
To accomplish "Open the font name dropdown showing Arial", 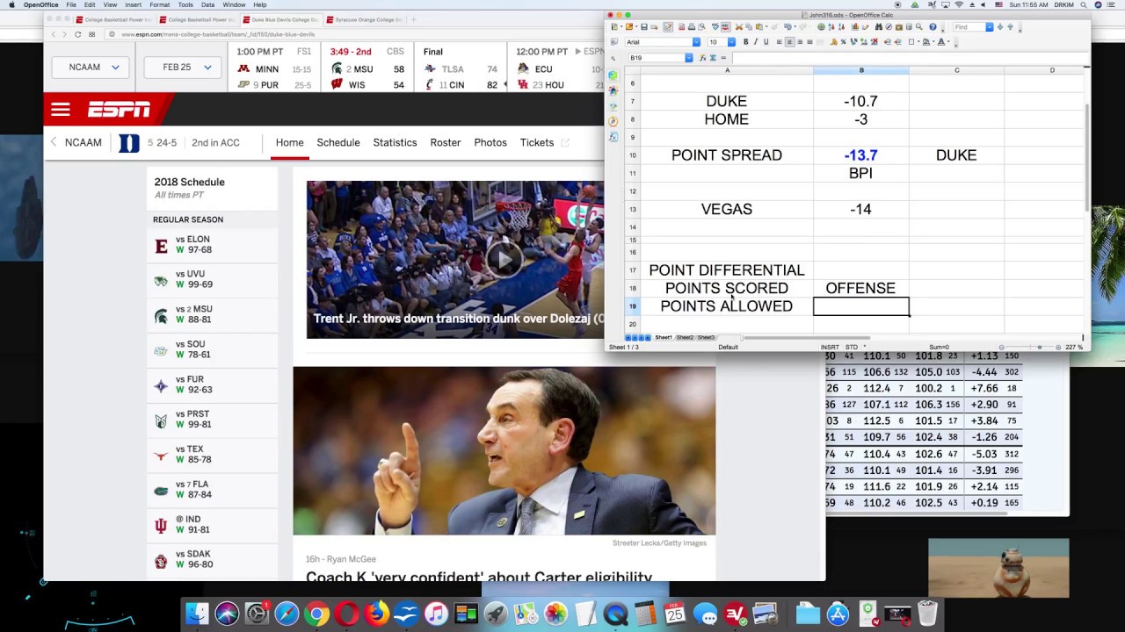I will [696, 42].
